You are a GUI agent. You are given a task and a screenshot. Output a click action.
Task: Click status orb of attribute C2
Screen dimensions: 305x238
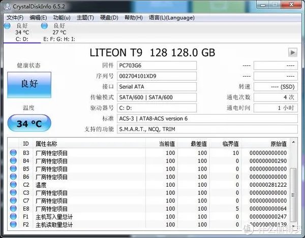13,185
